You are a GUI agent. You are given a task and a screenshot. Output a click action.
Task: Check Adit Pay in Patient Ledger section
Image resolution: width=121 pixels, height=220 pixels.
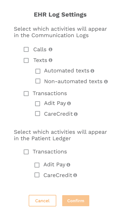click(37, 165)
